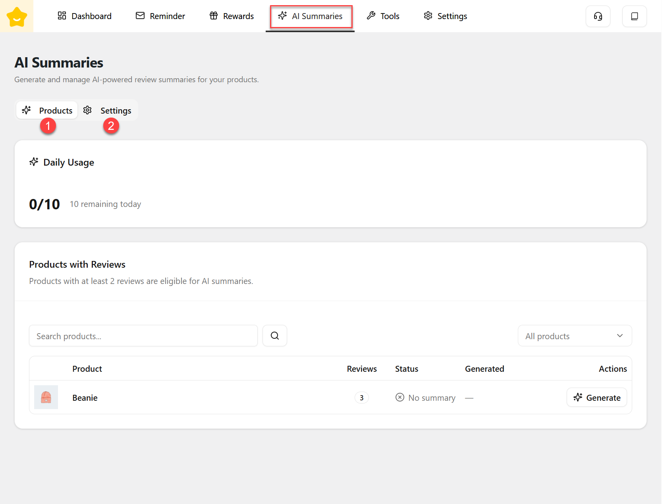Click the Tools wrench icon

(x=371, y=16)
